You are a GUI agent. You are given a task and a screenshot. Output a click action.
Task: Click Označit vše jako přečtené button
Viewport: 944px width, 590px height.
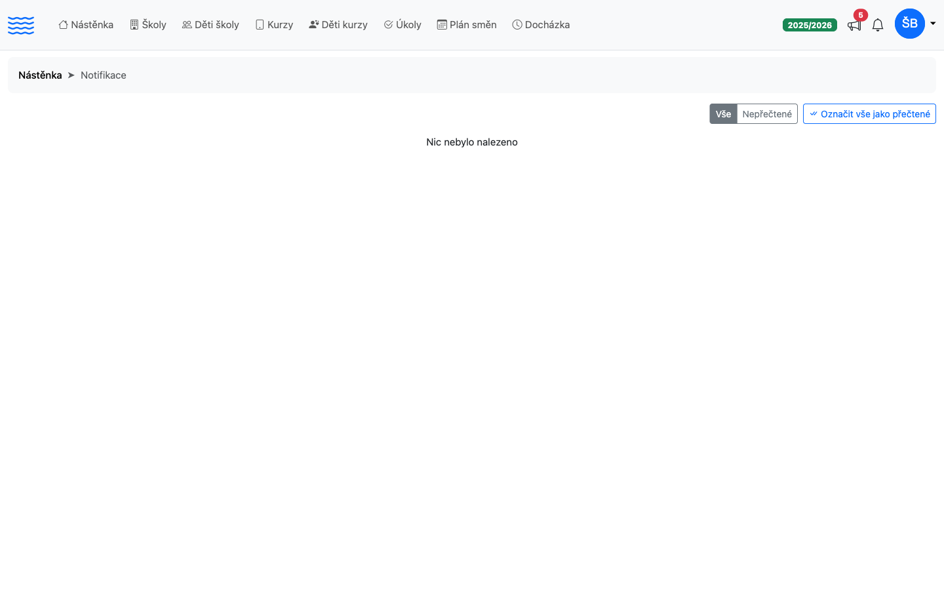[x=869, y=113]
